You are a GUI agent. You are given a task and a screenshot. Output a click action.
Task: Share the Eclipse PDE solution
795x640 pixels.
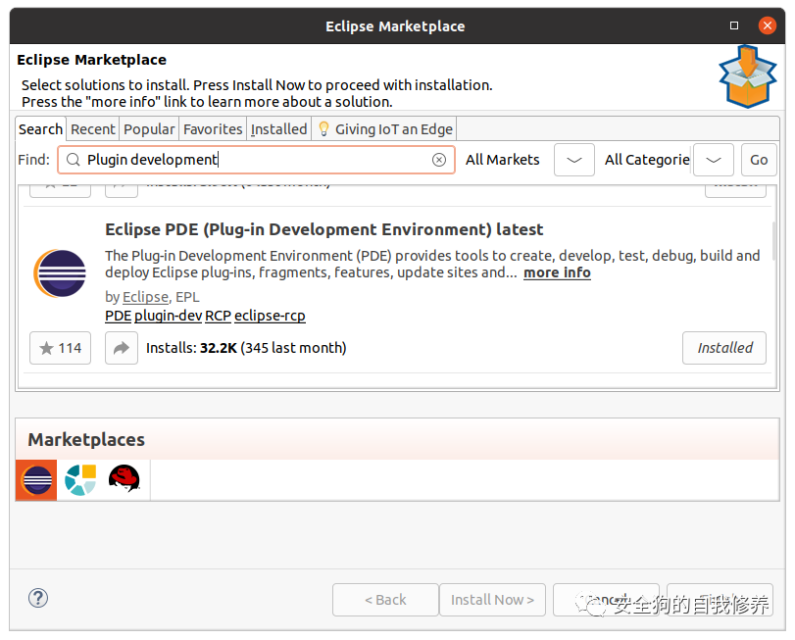(x=122, y=348)
